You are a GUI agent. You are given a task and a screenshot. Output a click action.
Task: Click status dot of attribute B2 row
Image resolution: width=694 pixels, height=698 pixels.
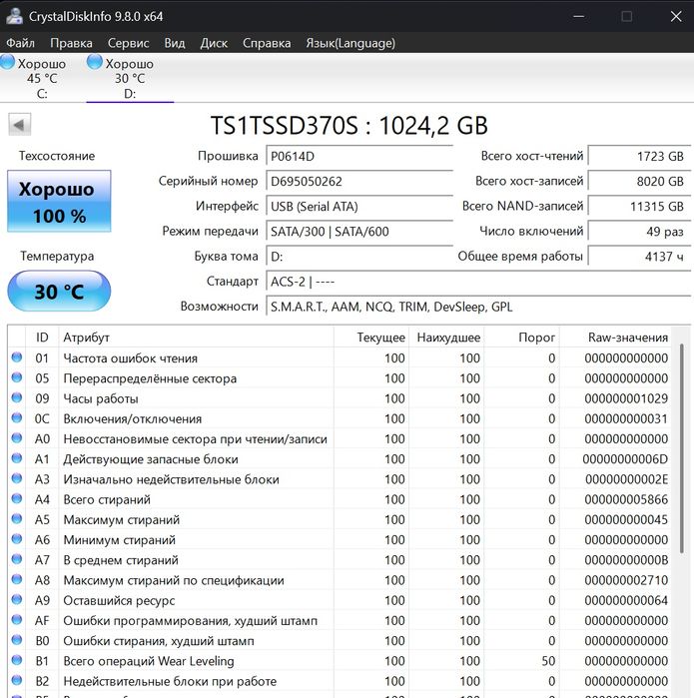[x=17, y=680]
